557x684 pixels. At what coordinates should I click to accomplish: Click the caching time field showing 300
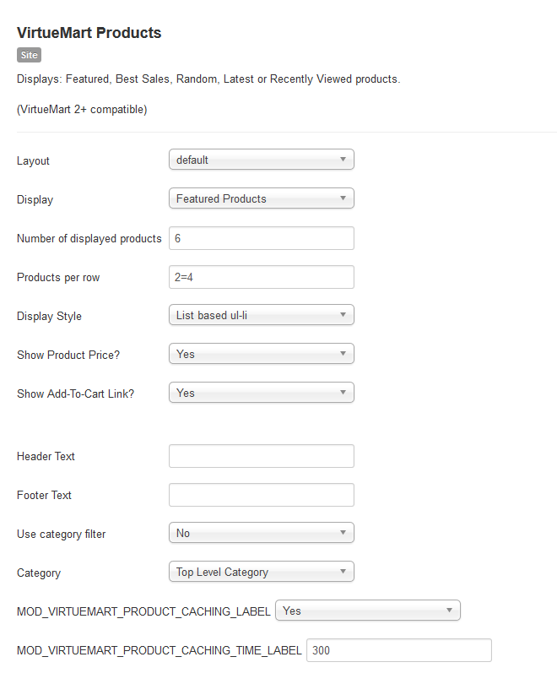pyautogui.click(x=399, y=650)
